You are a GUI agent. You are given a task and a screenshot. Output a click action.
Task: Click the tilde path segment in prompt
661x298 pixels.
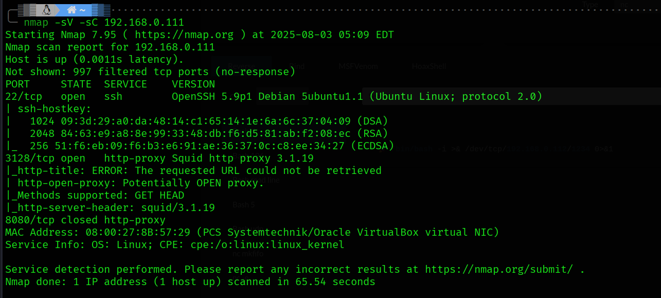pyautogui.click(x=82, y=10)
